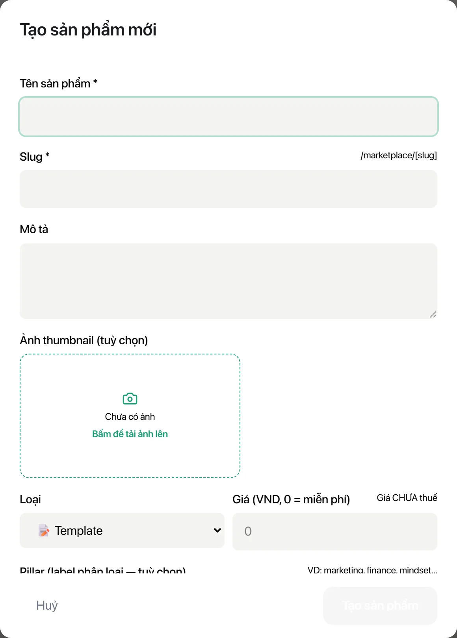The height and width of the screenshot is (638, 457).
Task: Click the Giá (VND, 0 = miễn phí) label
Action: tap(291, 499)
